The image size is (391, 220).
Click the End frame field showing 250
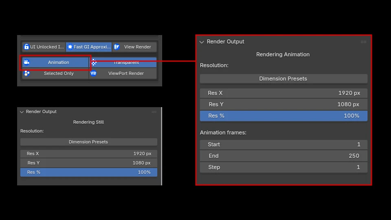coord(283,156)
